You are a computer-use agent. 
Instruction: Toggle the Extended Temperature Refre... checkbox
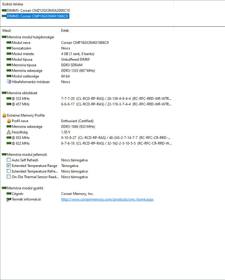coord(9,171)
